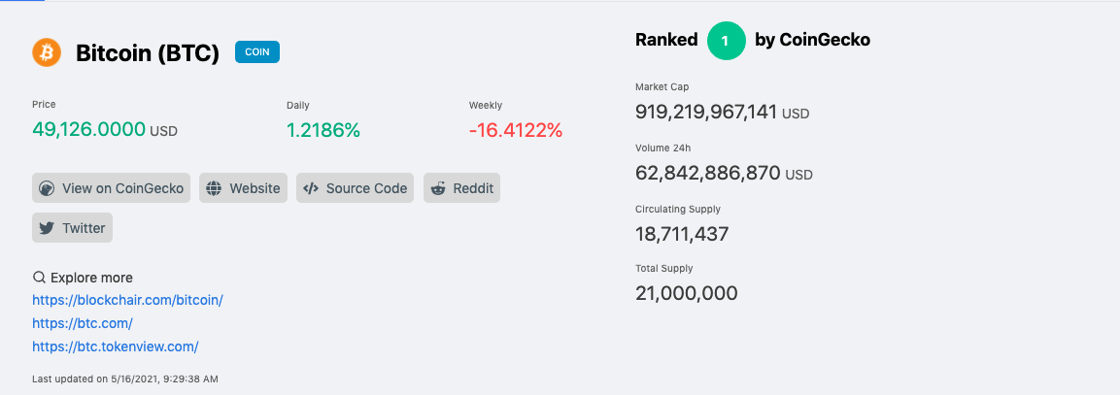1120x395 pixels.
Task: Click the orange Bitcoin logo icon
Action: (x=47, y=52)
